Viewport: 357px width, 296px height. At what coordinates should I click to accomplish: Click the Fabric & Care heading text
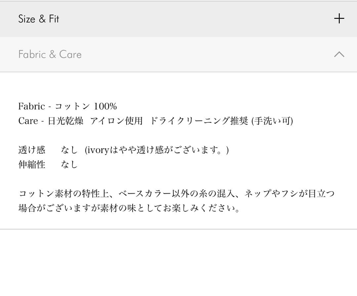50,54
